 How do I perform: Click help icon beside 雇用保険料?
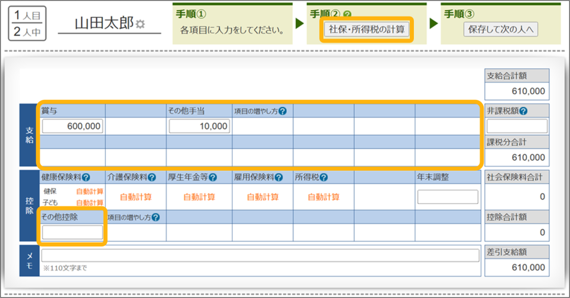point(279,177)
